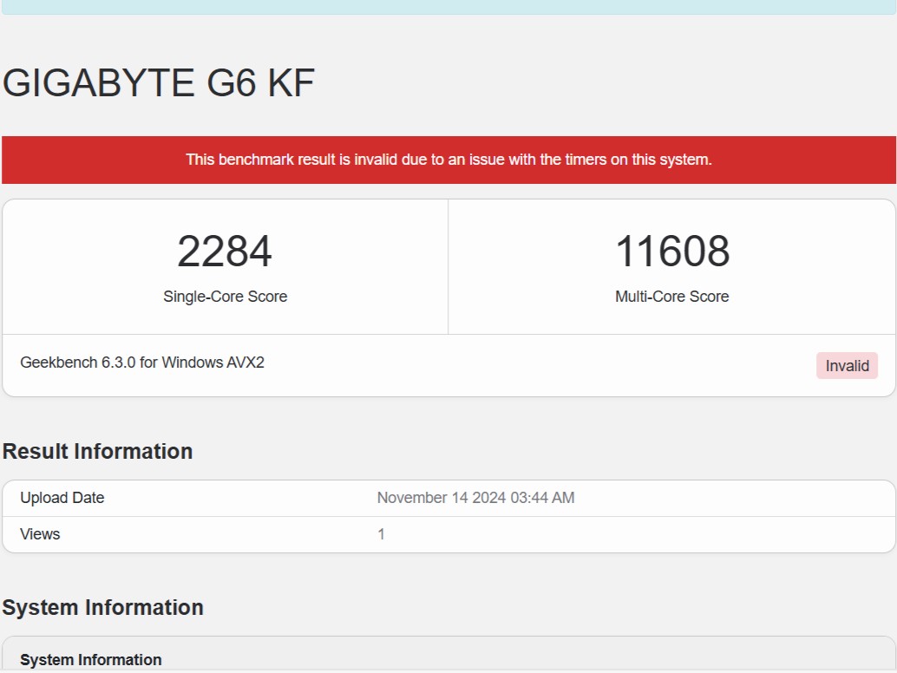Click Geekbench 6.3.0 for Windows AVX2 text
The image size is (897, 673).
point(142,363)
